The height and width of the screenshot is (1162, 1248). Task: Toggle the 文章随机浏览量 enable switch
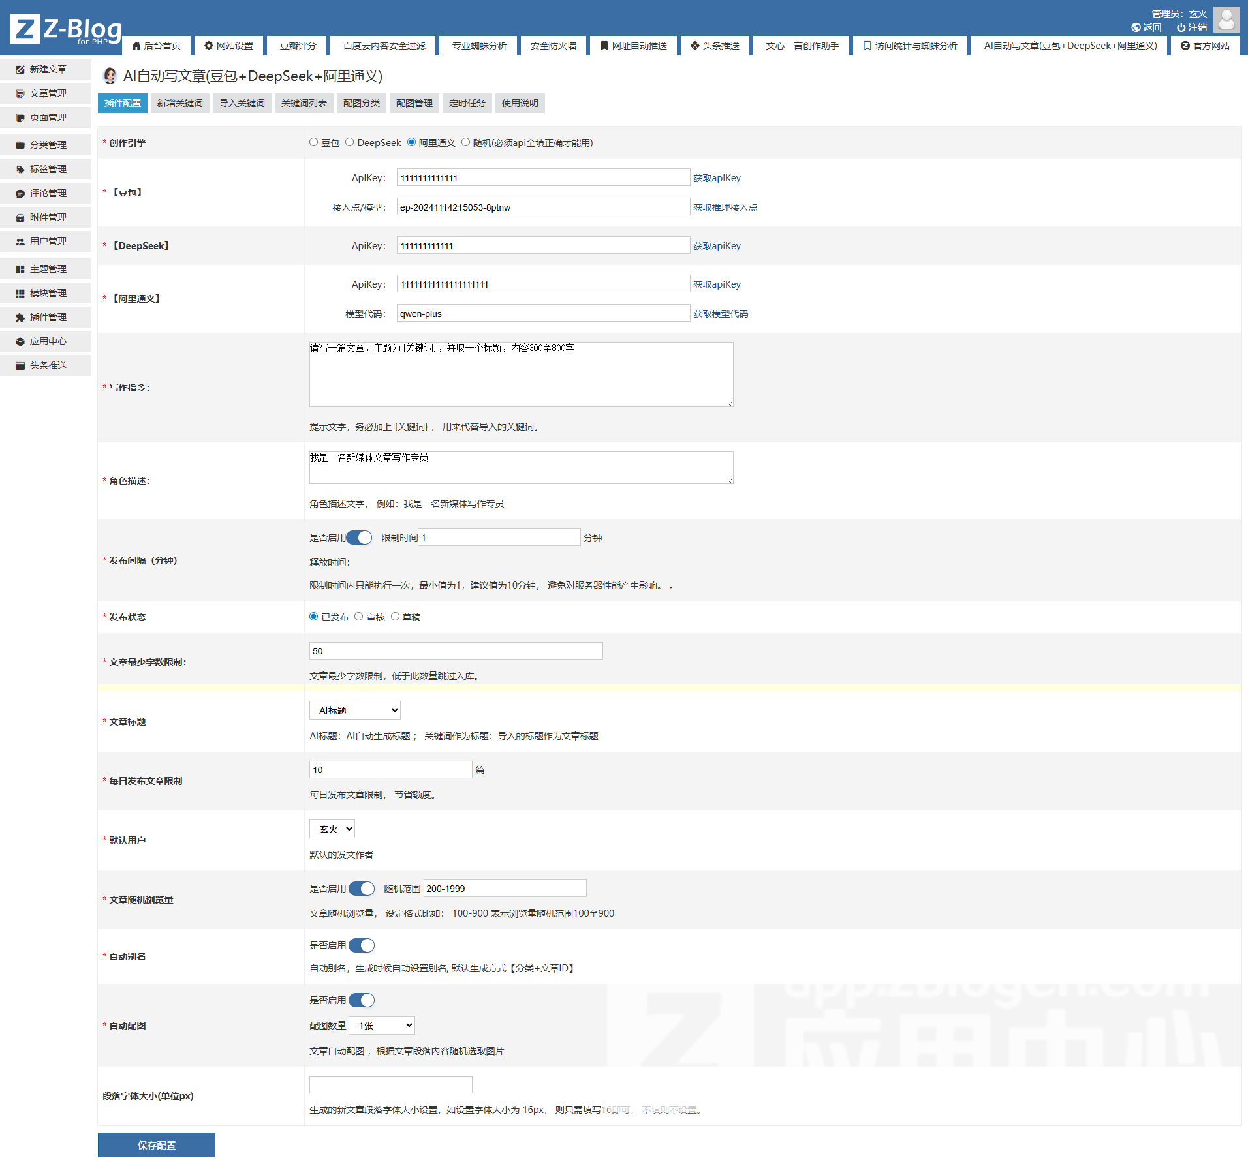[x=362, y=889]
